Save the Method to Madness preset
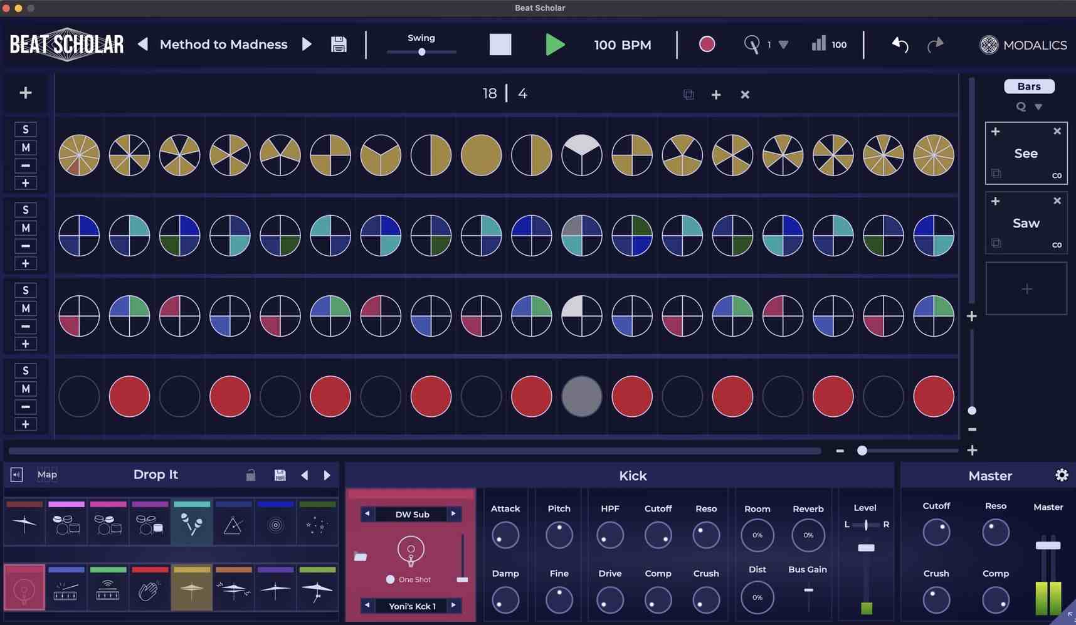Viewport: 1076px width, 625px height. tap(339, 45)
